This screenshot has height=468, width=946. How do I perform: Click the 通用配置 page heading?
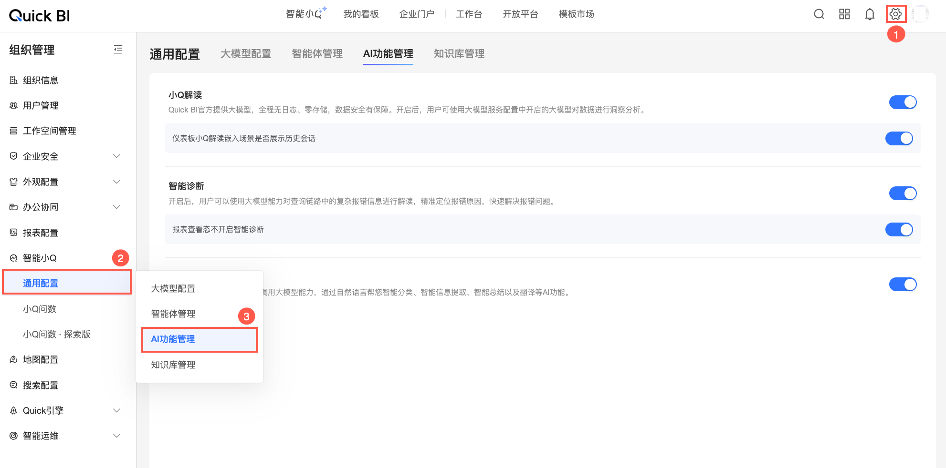tap(175, 54)
